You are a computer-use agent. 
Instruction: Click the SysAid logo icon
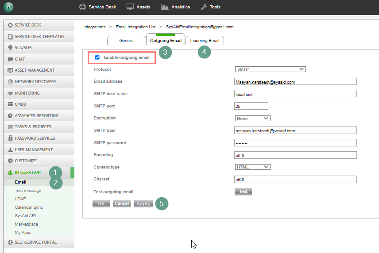point(8,7)
